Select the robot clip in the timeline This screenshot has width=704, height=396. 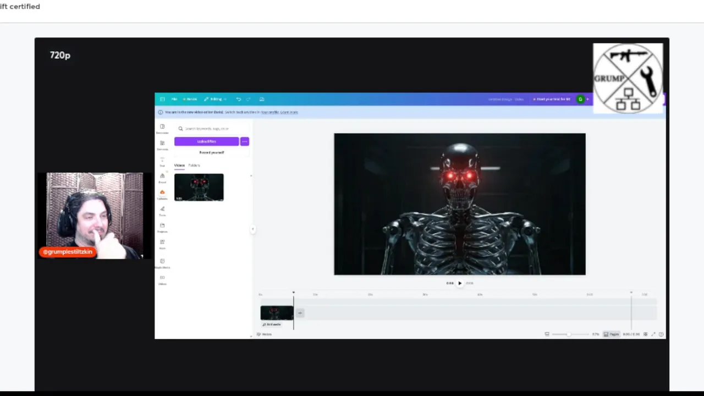(x=277, y=312)
